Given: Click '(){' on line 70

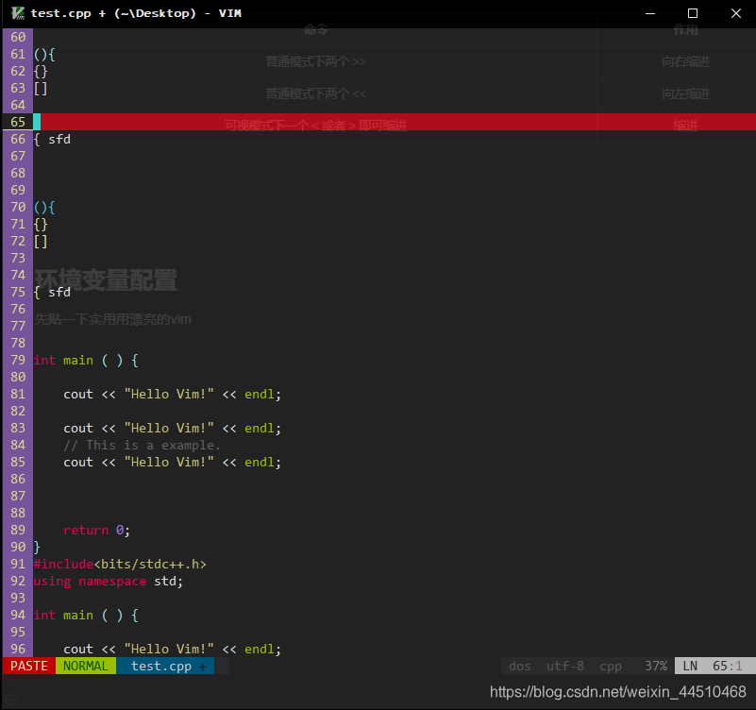Looking at the screenshot, I should click(44, 208).
